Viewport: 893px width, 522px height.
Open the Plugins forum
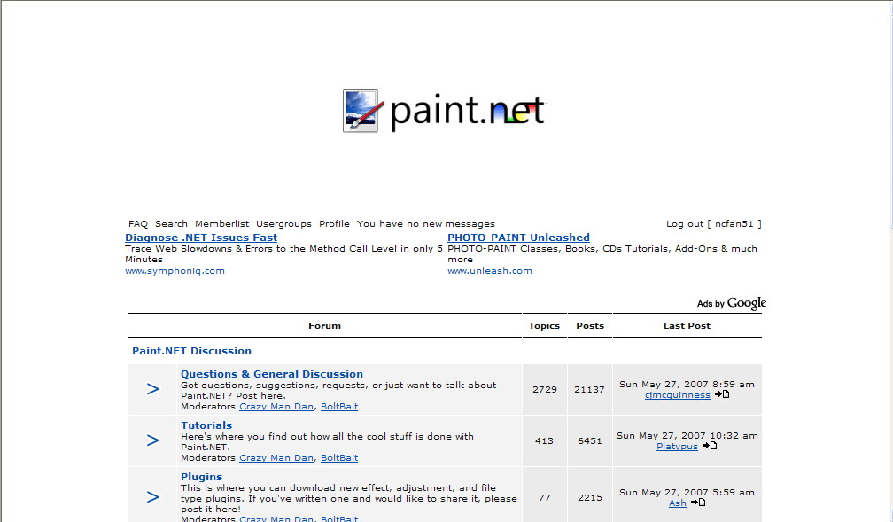tap(201, 477)
